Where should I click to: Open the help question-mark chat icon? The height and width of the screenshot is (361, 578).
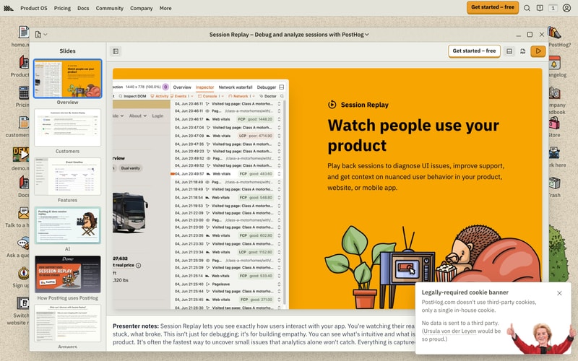(540, 8)
